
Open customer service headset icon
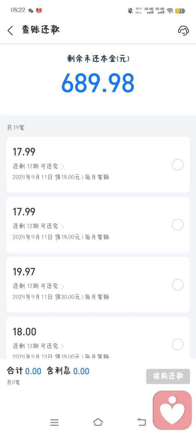click(x=183, y=30)
